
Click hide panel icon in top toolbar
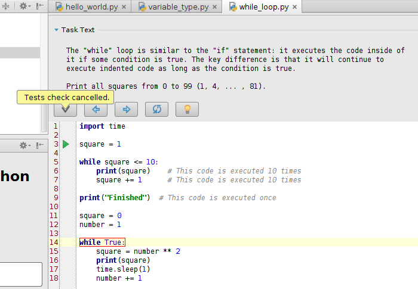coord(40,6)
